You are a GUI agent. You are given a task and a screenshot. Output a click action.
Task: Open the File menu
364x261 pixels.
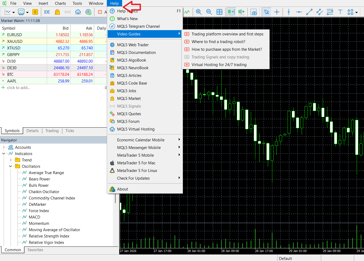click(13, 3)
